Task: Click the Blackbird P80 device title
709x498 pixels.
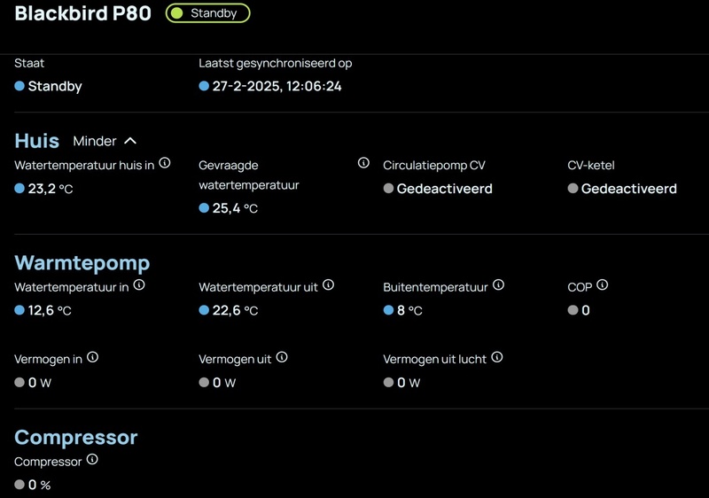Action: click(83, 14)
